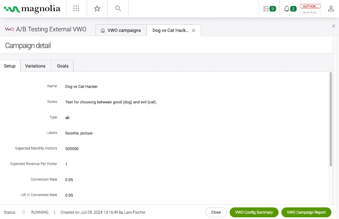This screenshot has height=219, width=339.
Task: Open VWO Campaign Report
Action: tap(306, 212)
